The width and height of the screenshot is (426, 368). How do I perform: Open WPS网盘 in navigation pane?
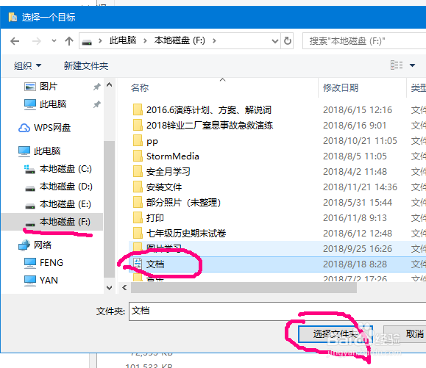(45, 128)
